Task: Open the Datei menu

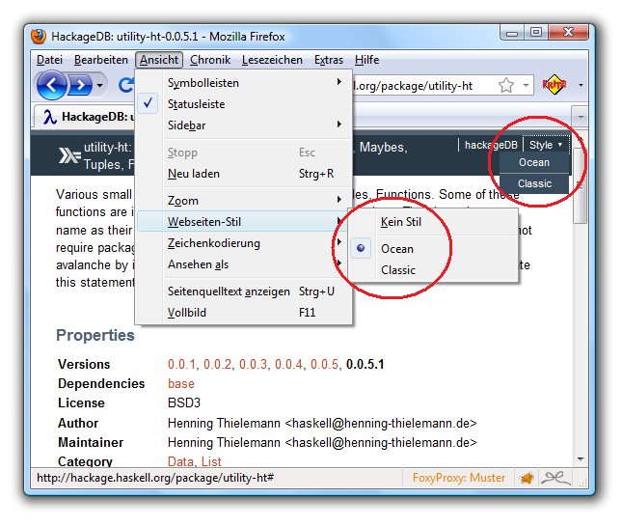Action: (49, 60)
